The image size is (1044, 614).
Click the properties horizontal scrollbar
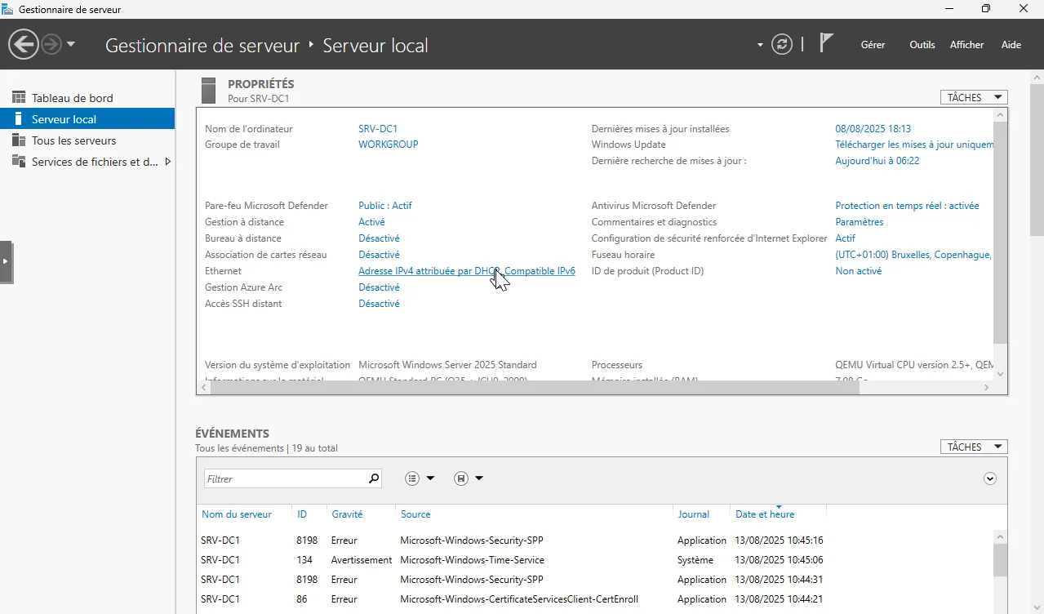point(531,388)
